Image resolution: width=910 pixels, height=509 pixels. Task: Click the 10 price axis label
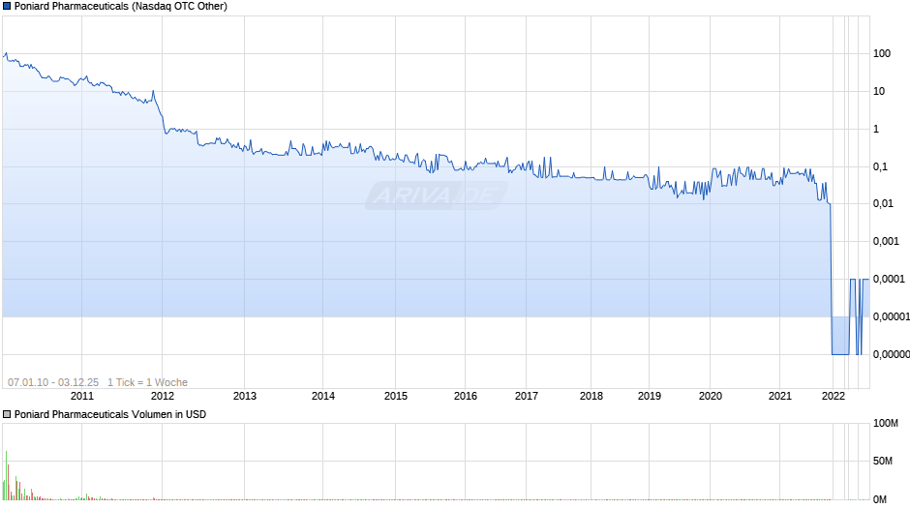(x=879, y=91)
